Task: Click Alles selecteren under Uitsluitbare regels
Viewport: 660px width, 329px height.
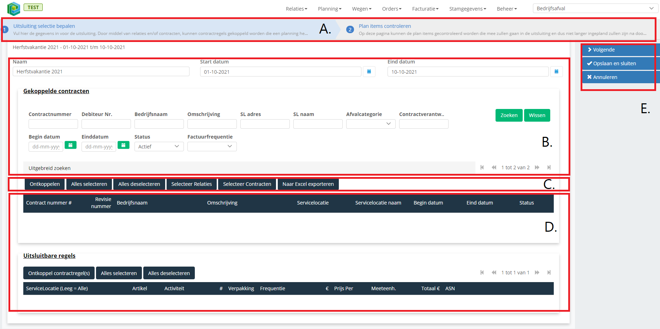Action: (119, 273)
